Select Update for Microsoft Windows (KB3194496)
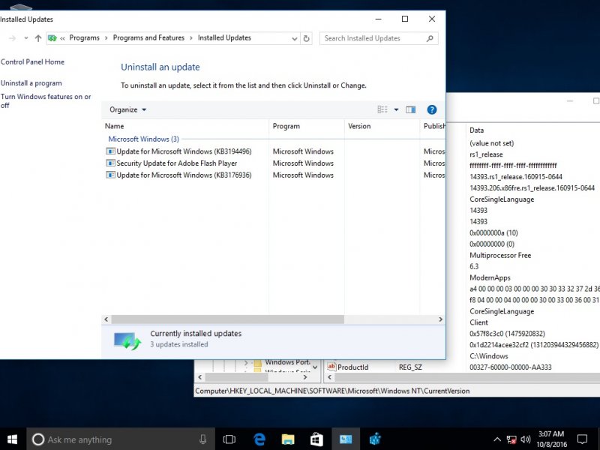The image size is (600, 450). 184,151
